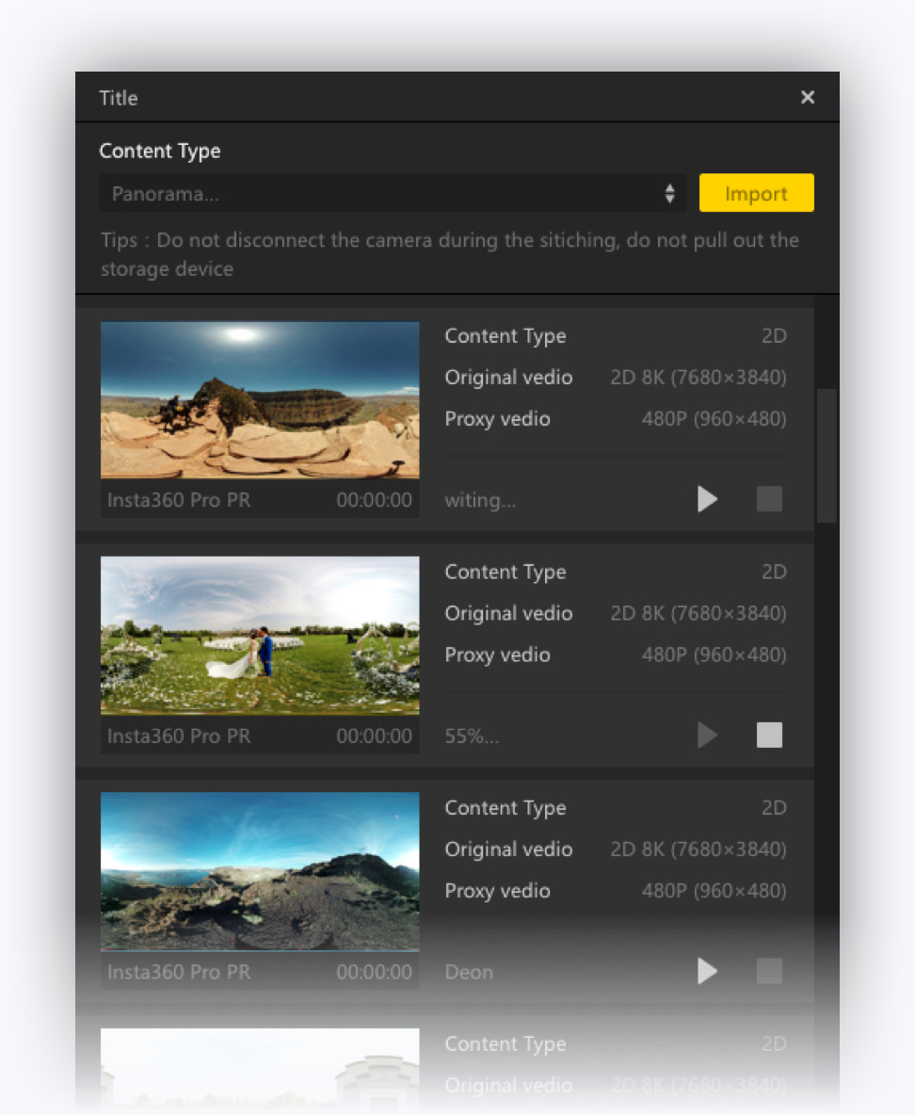Open the partially visible fourth thumbnail

(260, 1069)
